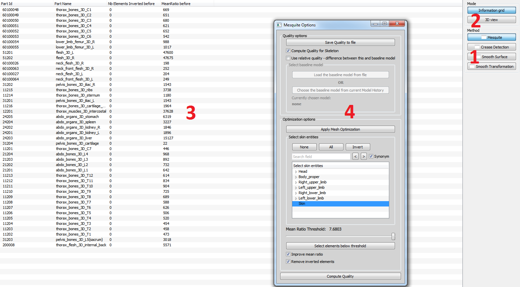
Task: Click the Mesquite Options window icon
Action: coord(279,25)
